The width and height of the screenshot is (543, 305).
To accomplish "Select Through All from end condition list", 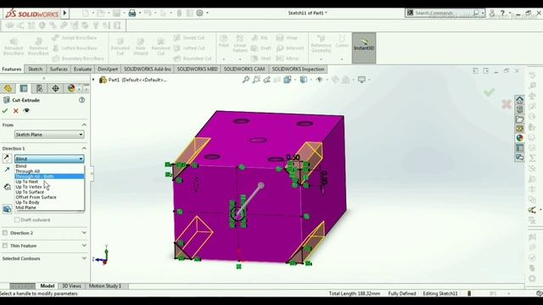I will coord(49,171).
